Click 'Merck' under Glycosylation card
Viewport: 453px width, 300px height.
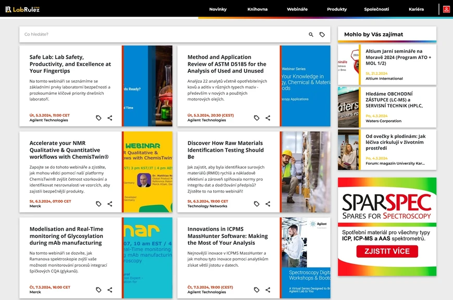coord(35,292)
